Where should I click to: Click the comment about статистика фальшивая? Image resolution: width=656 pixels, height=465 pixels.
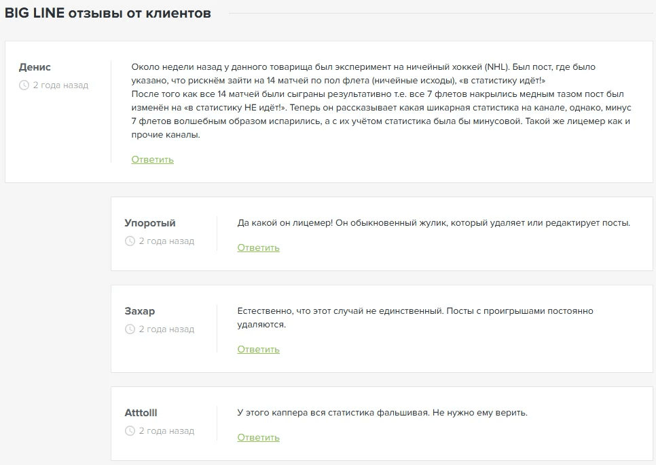[x=382, y=413]
